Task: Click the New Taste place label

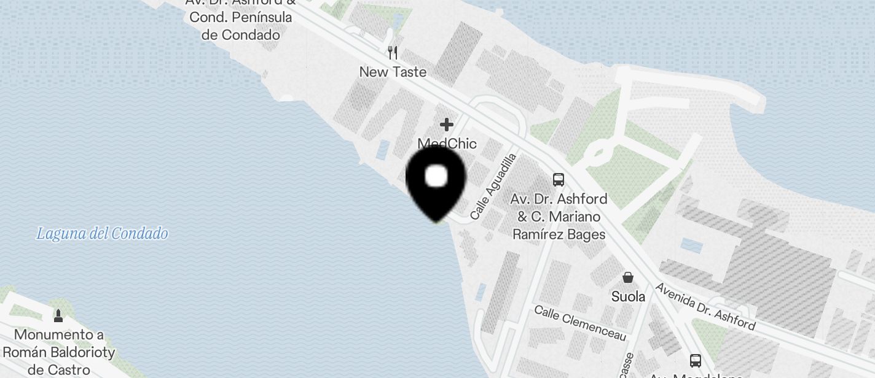Action: point(393,72)
